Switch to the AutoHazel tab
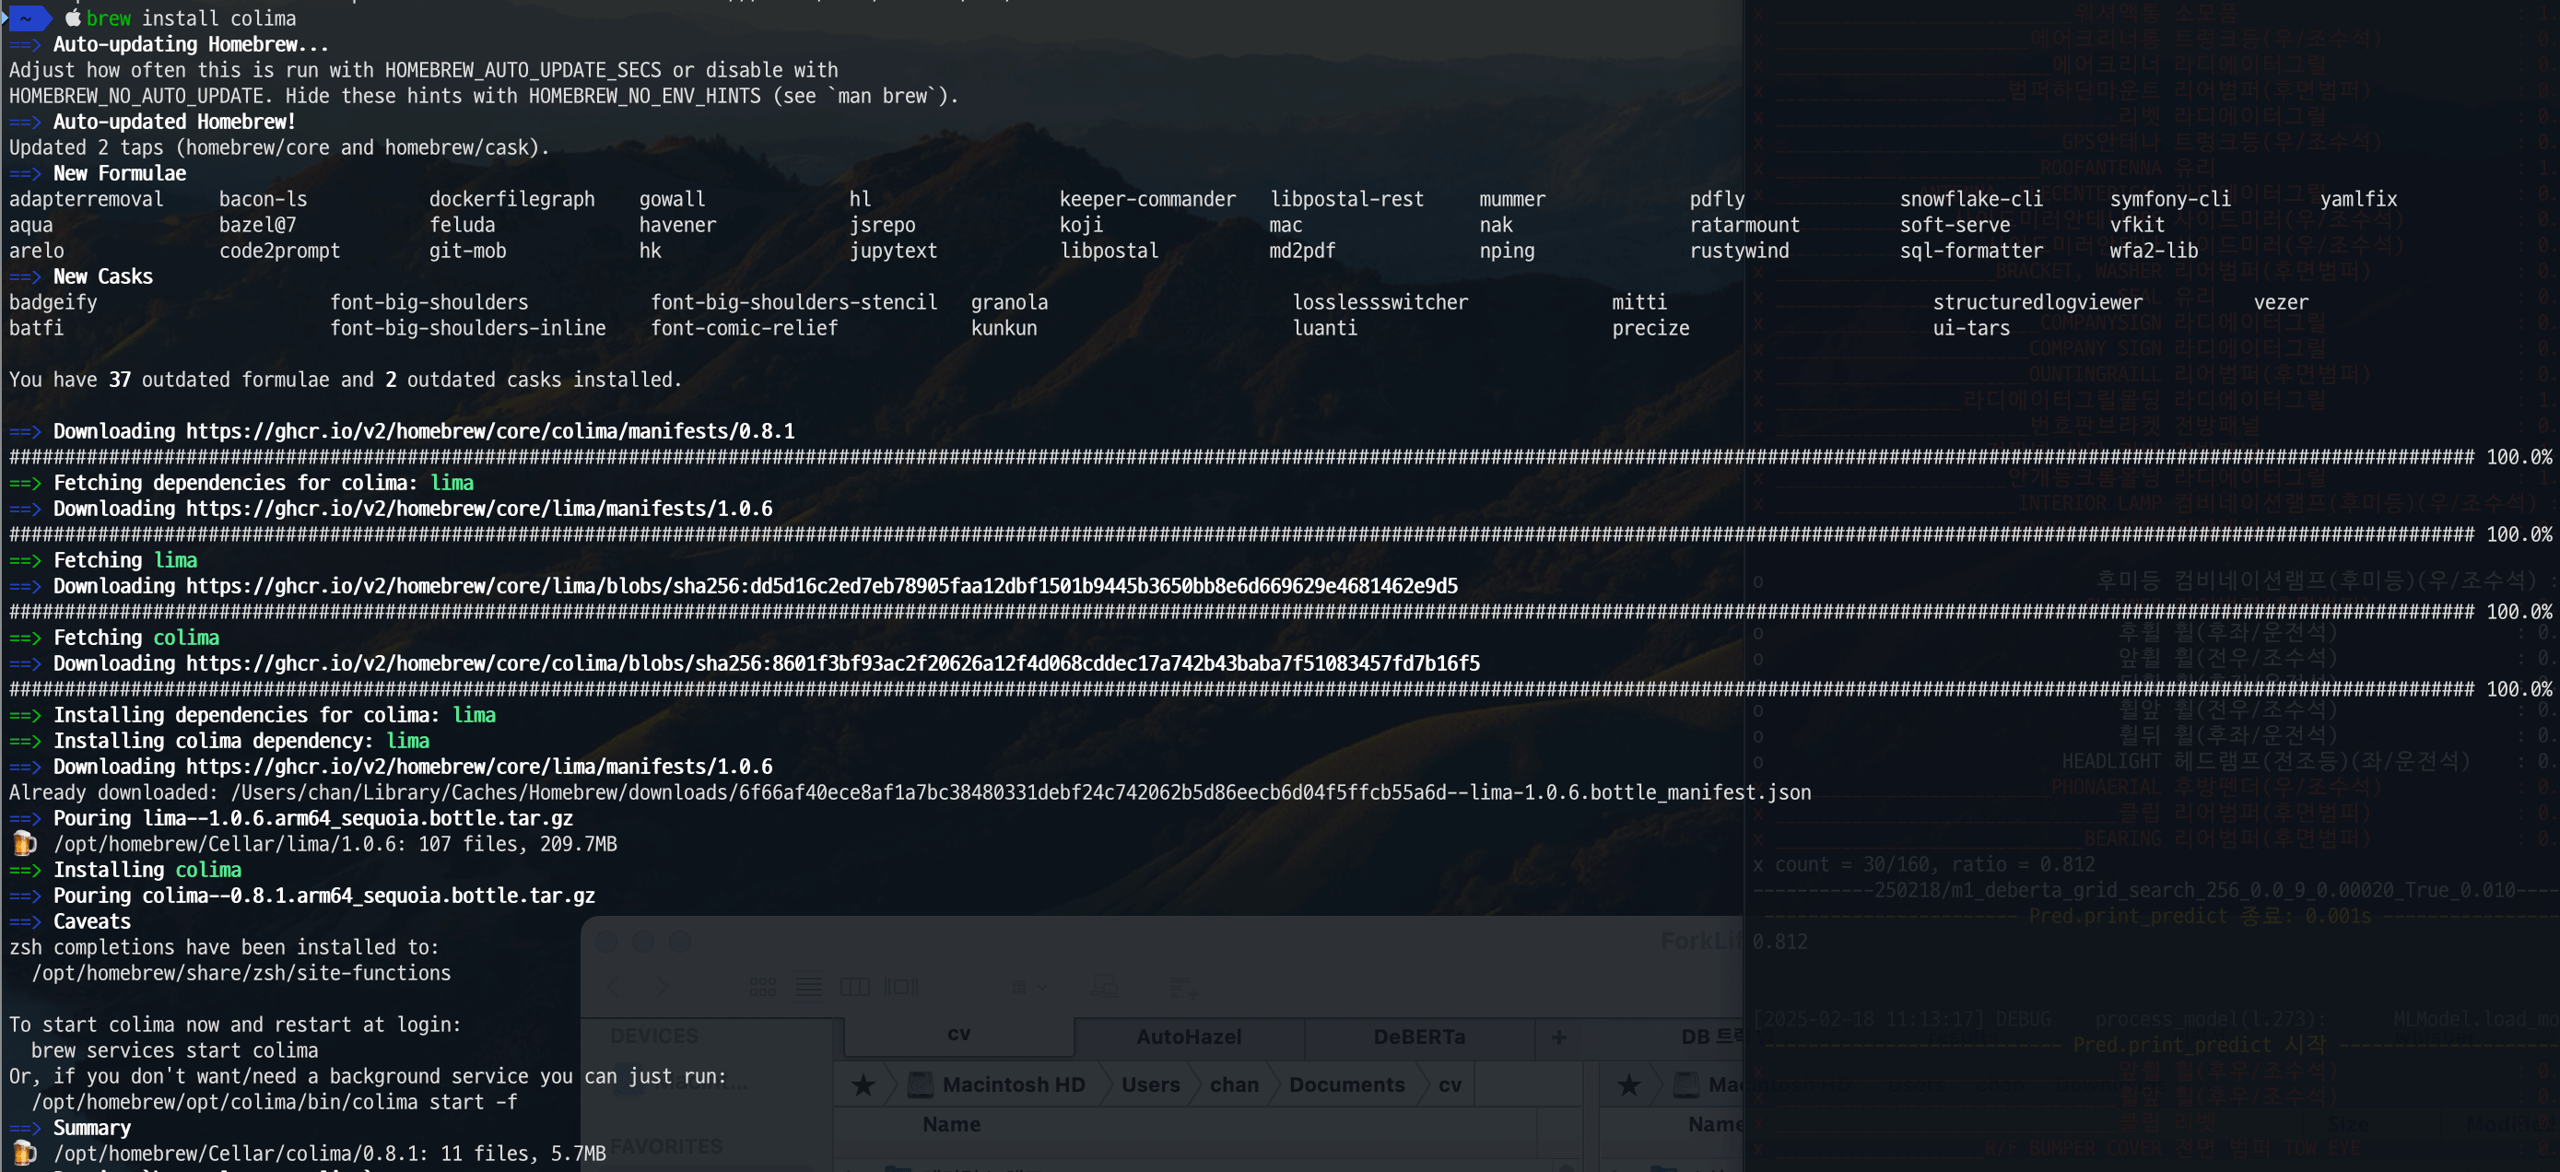 click(x=1189, y=1037)
